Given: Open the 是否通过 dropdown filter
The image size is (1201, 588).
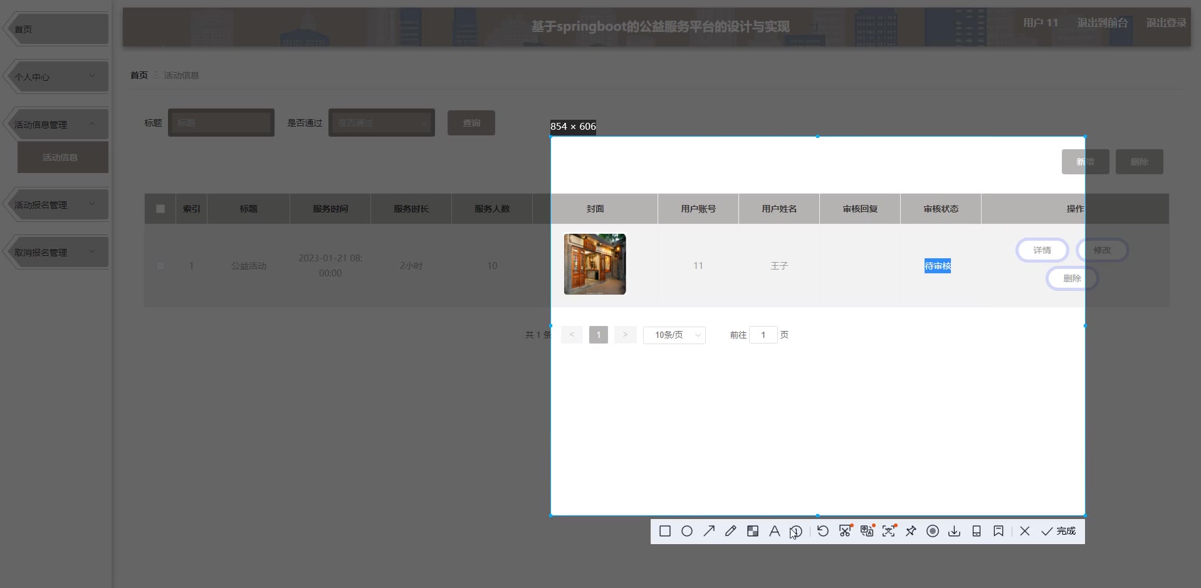Looking at the screenshot, I should pos(382,123).
